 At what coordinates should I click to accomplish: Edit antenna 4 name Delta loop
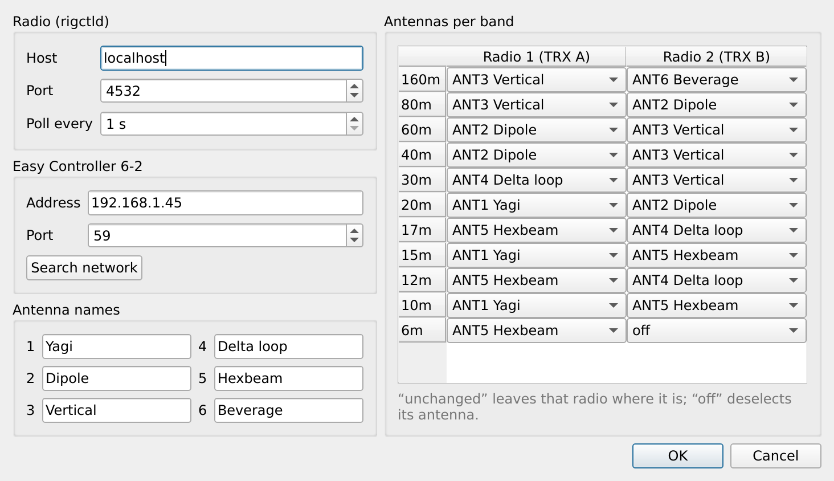coord(288,347)
